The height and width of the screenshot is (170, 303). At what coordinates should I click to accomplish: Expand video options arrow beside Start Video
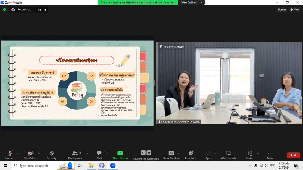[39, 153]
